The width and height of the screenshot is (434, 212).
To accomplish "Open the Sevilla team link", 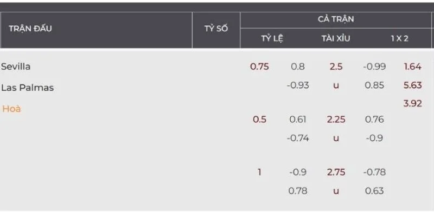I will [16, 67].
